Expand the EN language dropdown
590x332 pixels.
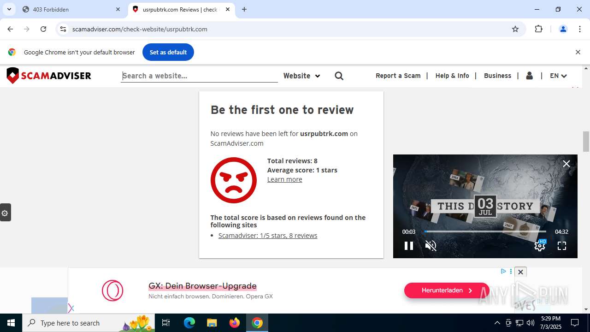tap(558, 76)
